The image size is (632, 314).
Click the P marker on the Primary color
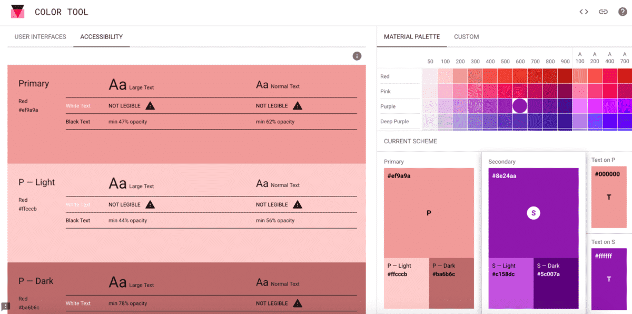click(429, 213)
